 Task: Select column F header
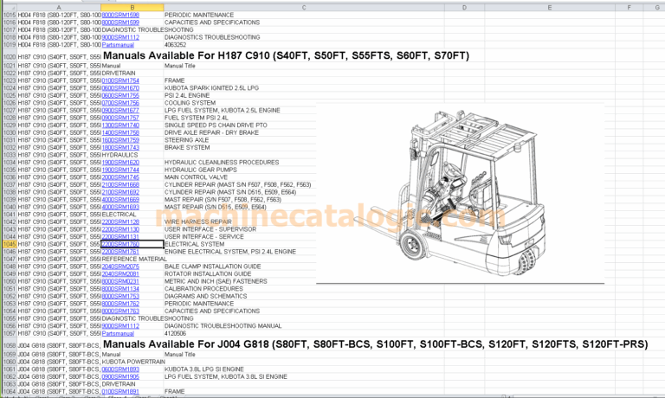click(629, 8)
